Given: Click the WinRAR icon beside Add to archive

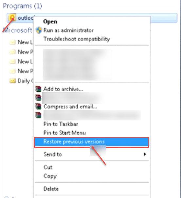Looking at the screenshot, I should [x=38, y=89].
